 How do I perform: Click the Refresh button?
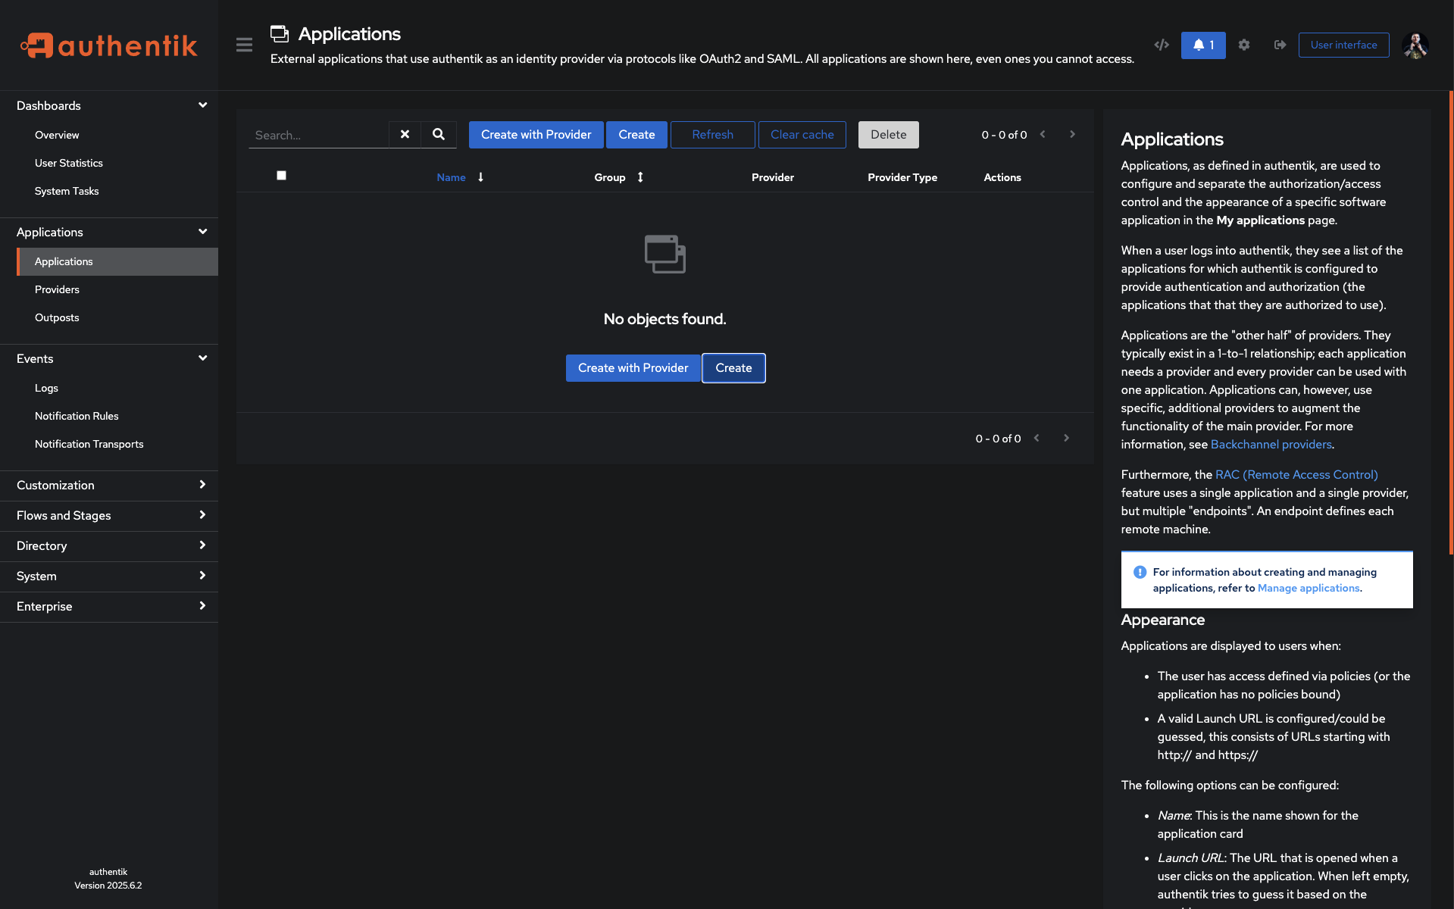tap(712, 135)
